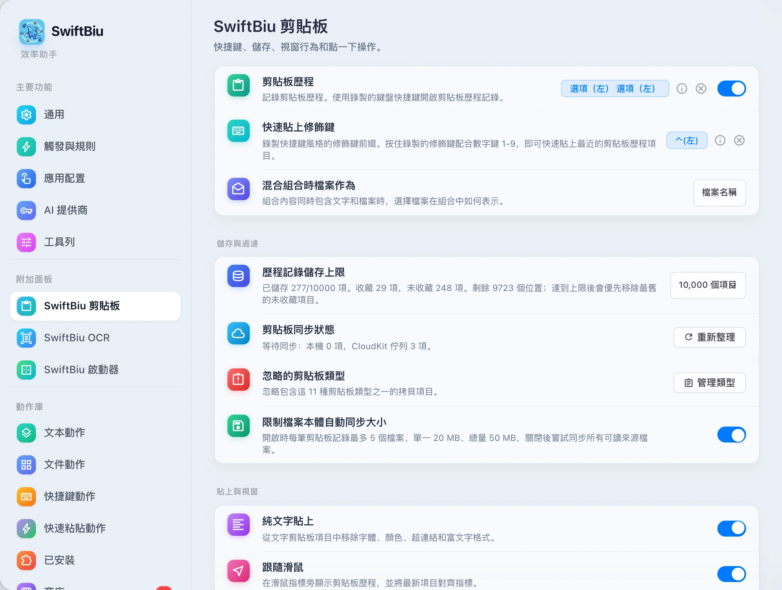This screenshot has width=782, height=590.
Task: Click the 純文字貼上 text-lines icon
Action: (x=239, y=525)
